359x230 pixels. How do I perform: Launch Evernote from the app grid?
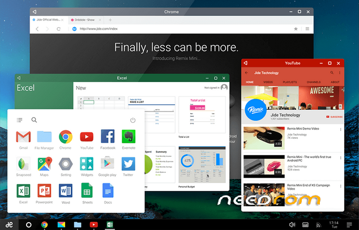point(128,137)
